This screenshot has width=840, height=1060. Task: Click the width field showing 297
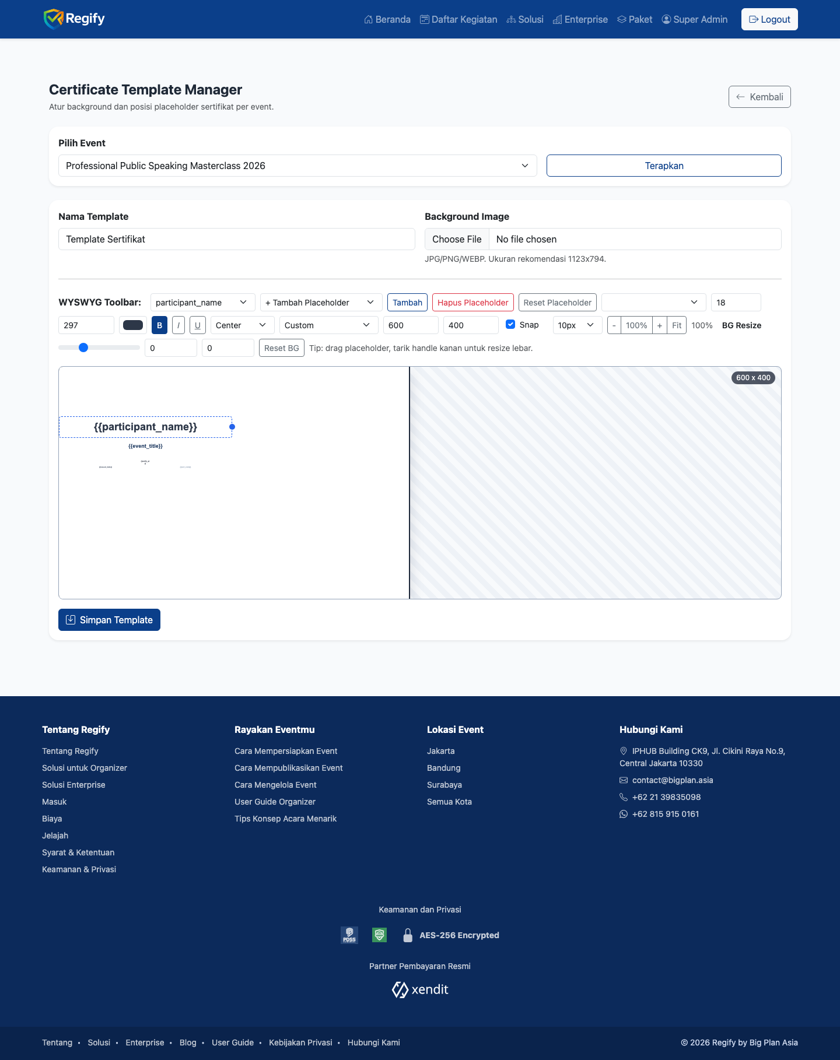(86, 325)
